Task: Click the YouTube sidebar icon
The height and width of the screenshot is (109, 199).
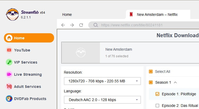Action: [9, 50]
